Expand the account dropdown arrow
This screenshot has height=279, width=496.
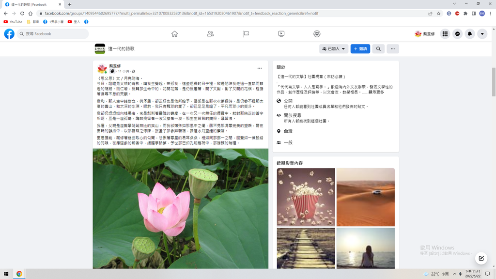482,34
